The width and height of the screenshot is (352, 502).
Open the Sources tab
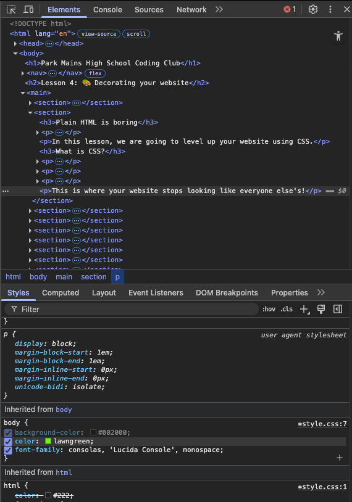(x=149, y=10)
